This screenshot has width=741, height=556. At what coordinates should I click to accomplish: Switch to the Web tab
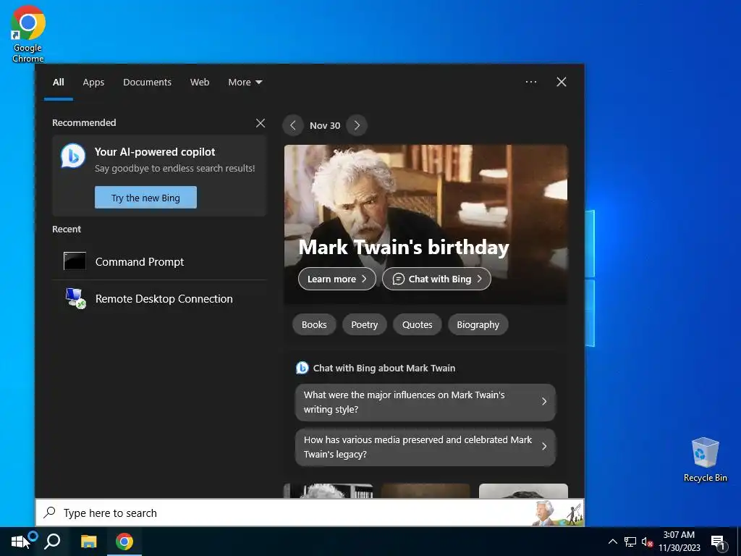tap(200, 83)
